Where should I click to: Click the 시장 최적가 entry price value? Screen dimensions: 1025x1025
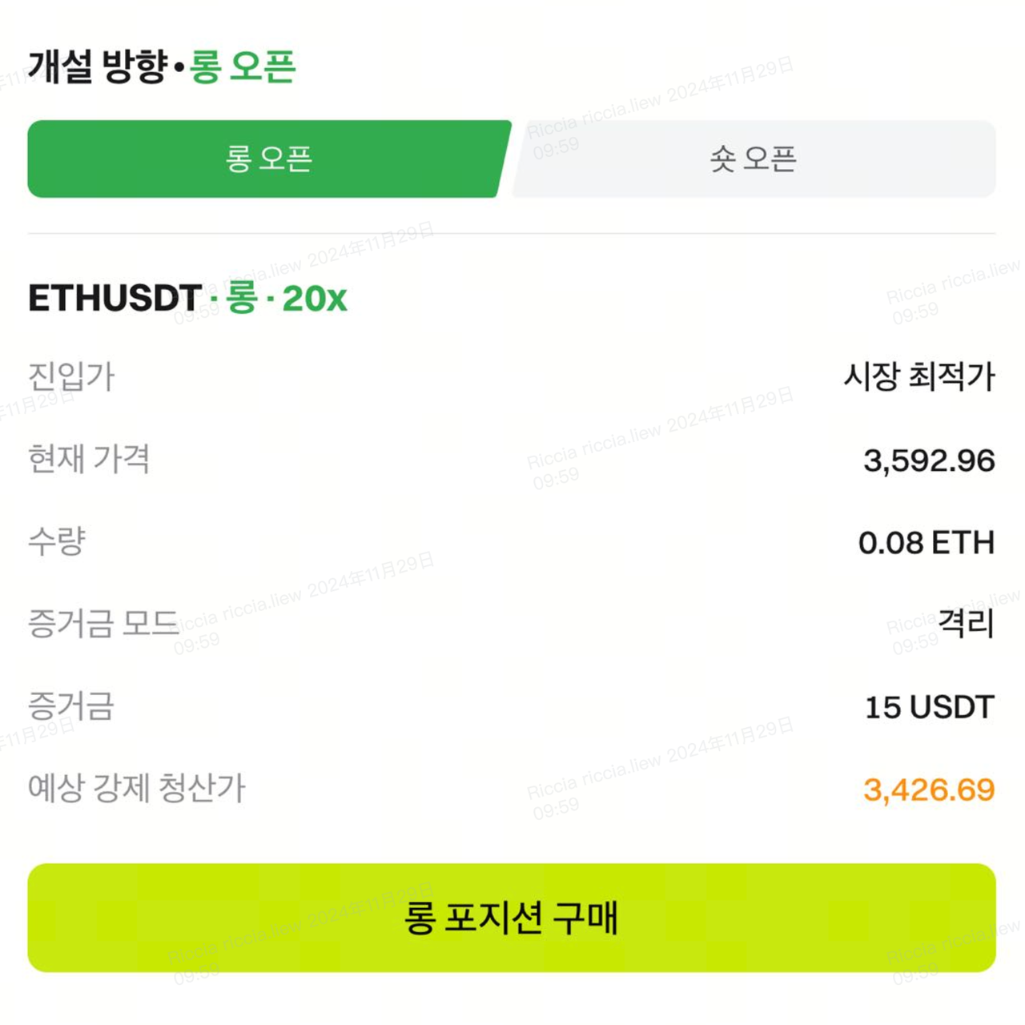pyautogui.click(x=918, y=376)
